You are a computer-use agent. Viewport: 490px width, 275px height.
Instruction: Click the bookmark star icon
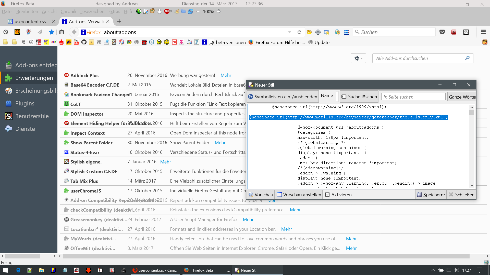click(52, 32)
